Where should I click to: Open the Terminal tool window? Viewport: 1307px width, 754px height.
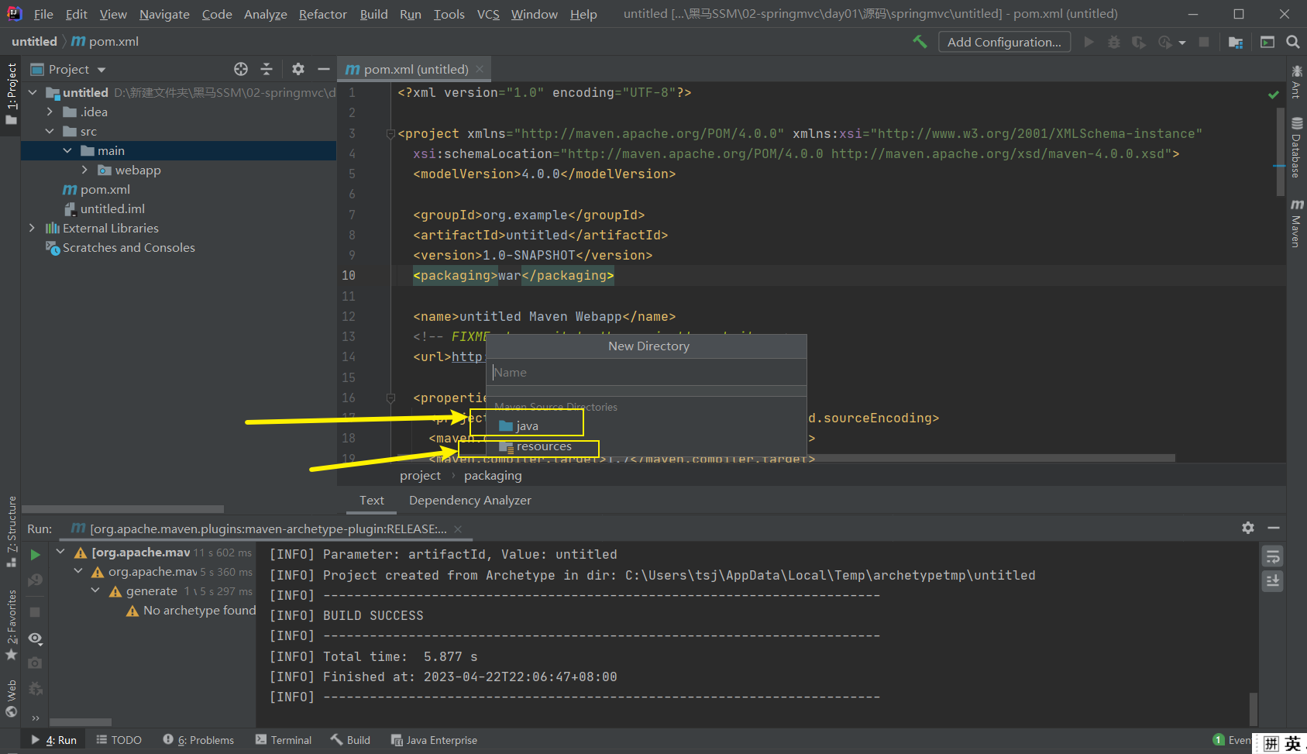[x=283, y=740]
